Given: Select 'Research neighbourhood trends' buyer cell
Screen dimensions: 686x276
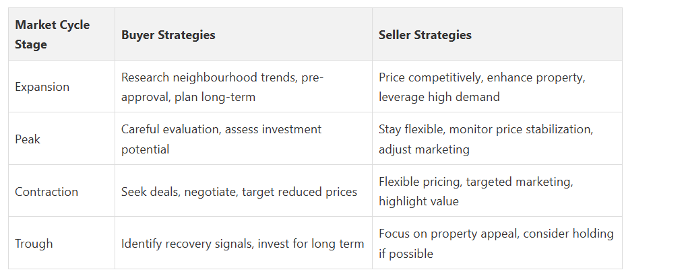Looking at the screenshot, I should click(244, 86).
